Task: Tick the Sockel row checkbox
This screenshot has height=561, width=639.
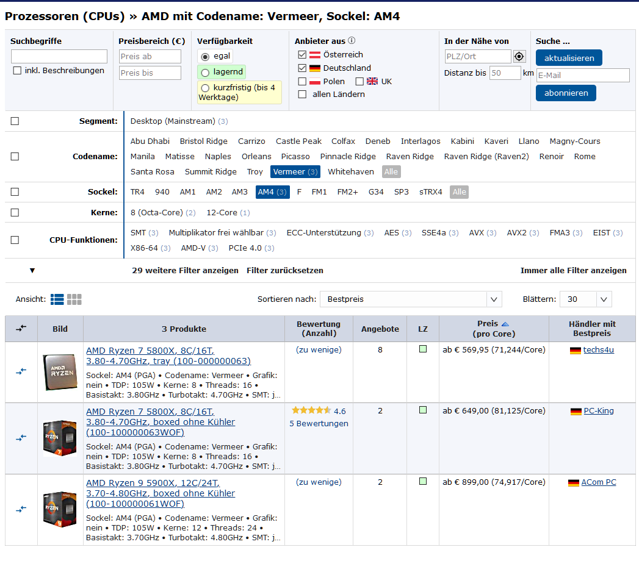Action: tap(15, 191)
